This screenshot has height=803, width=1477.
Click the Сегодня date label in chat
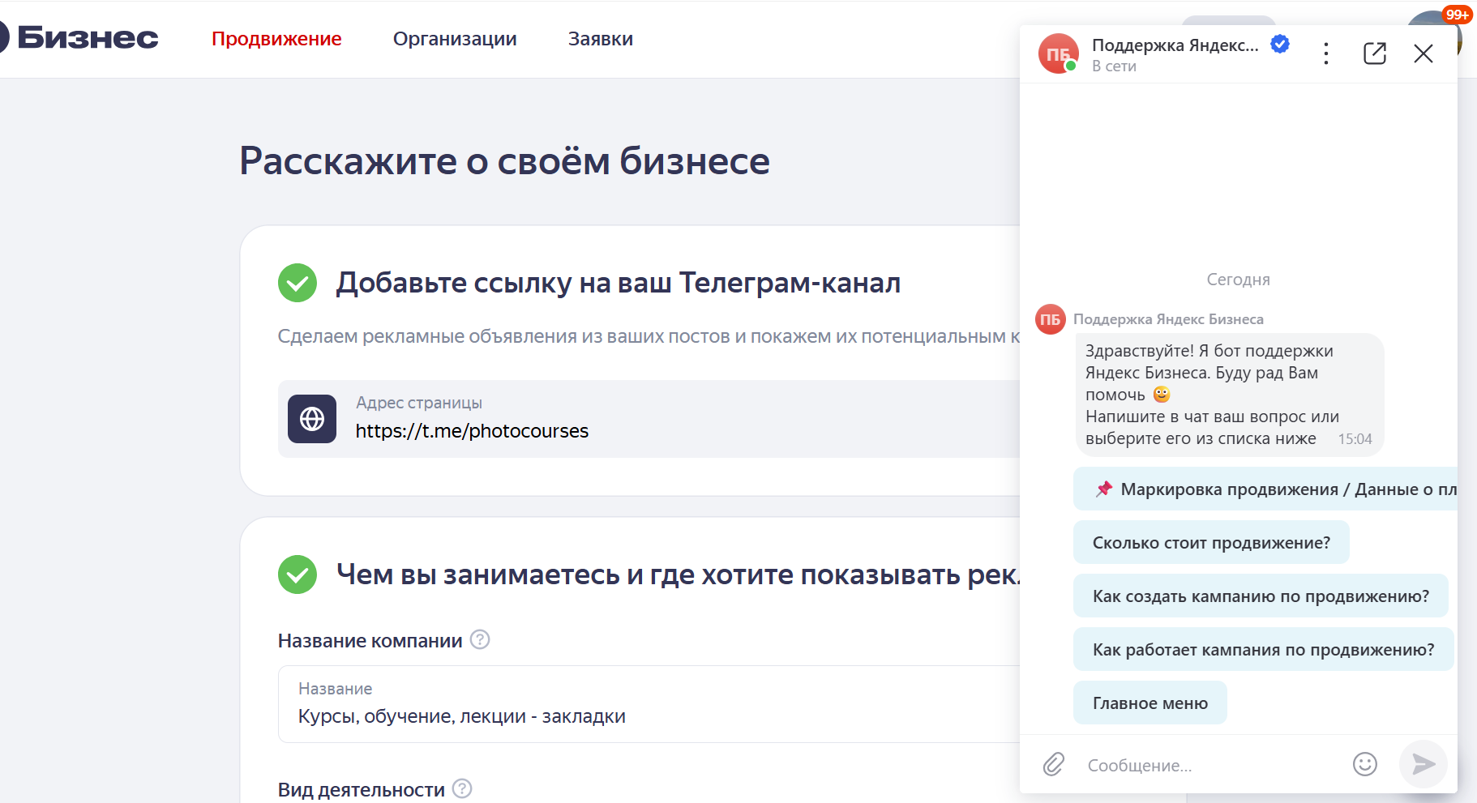[x=1238, y=280]
